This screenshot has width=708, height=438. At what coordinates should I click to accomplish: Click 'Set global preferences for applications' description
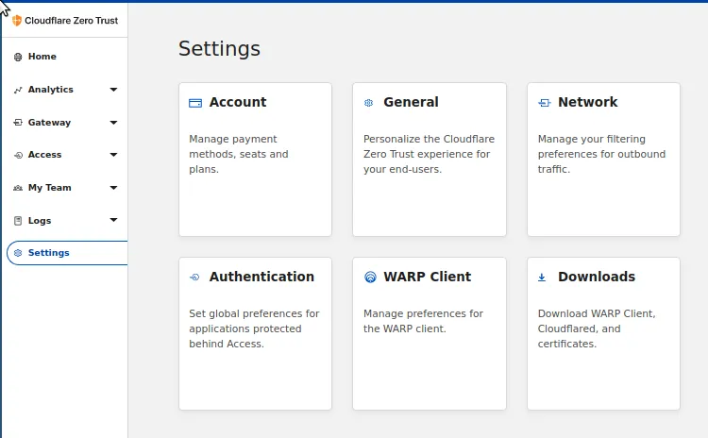(x=254, y=328)
